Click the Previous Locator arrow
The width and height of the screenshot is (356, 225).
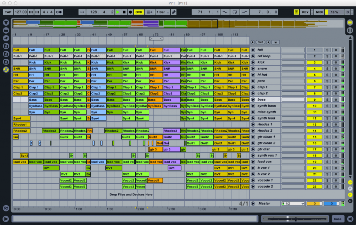coord(253,42)
